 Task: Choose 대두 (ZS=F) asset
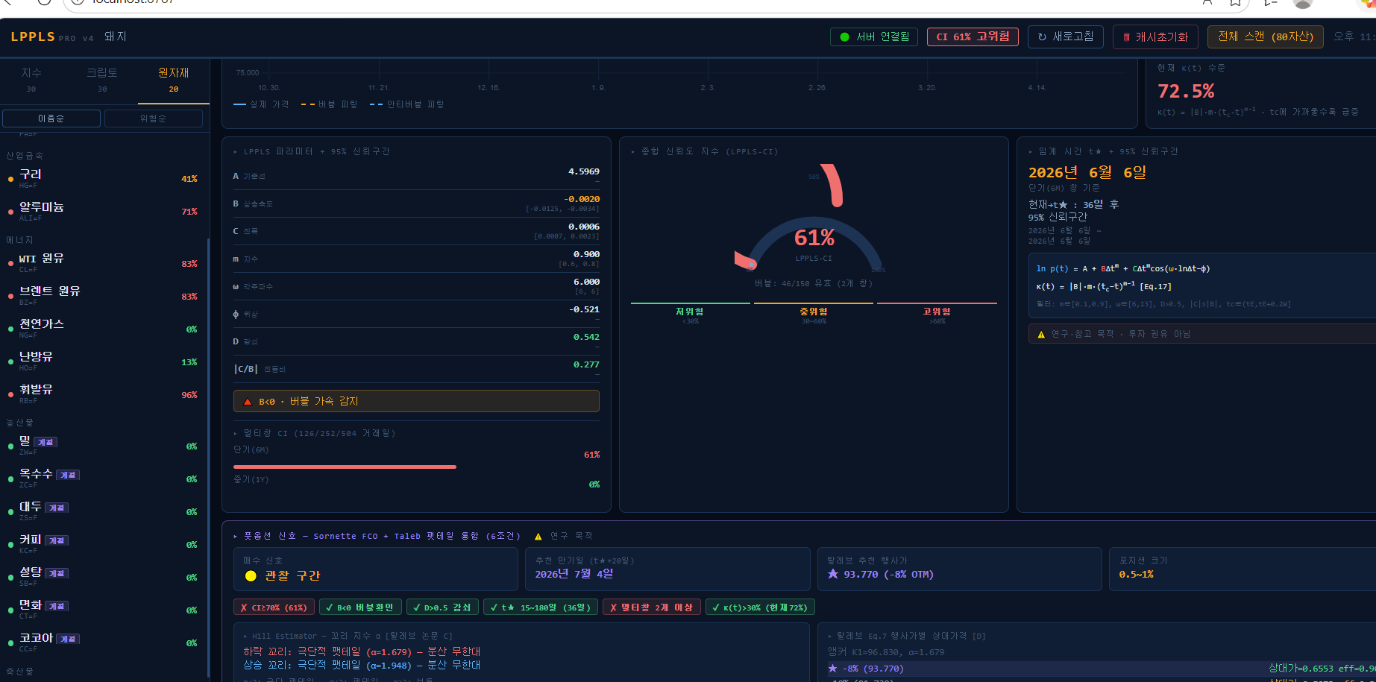click(x=104, y=511)
